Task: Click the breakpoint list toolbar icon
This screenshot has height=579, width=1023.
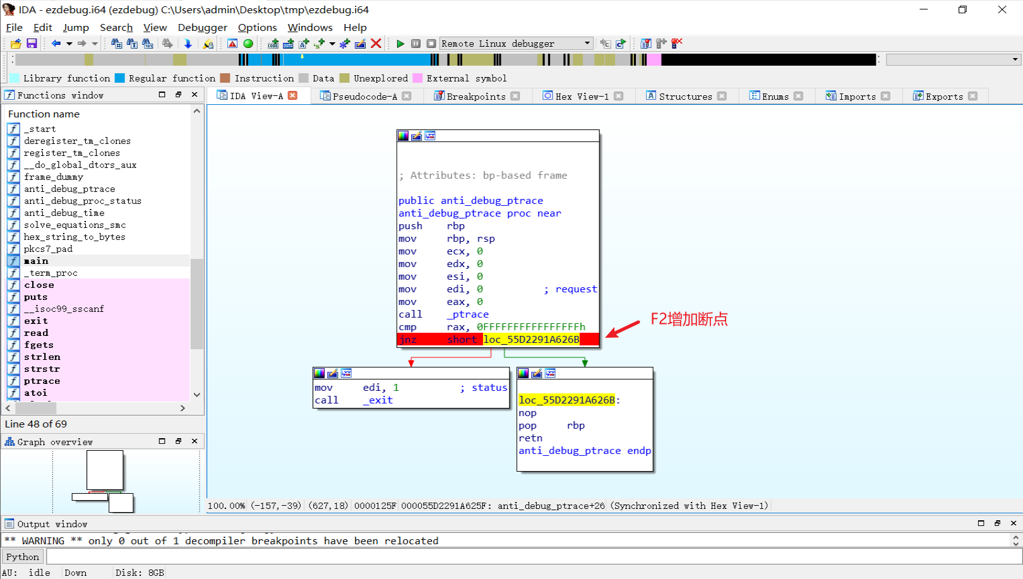Action: pos(645,44)
